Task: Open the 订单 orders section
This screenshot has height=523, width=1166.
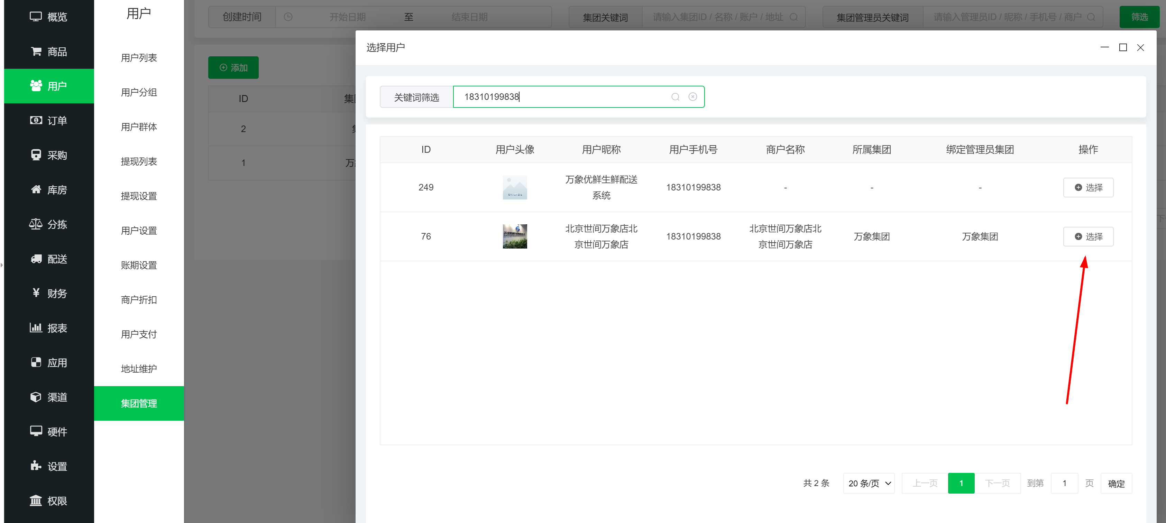Action: click(x=48, y=120)
